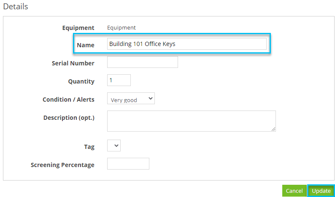
Task: Expand the Tag dropdown
Action: [114, 146]
